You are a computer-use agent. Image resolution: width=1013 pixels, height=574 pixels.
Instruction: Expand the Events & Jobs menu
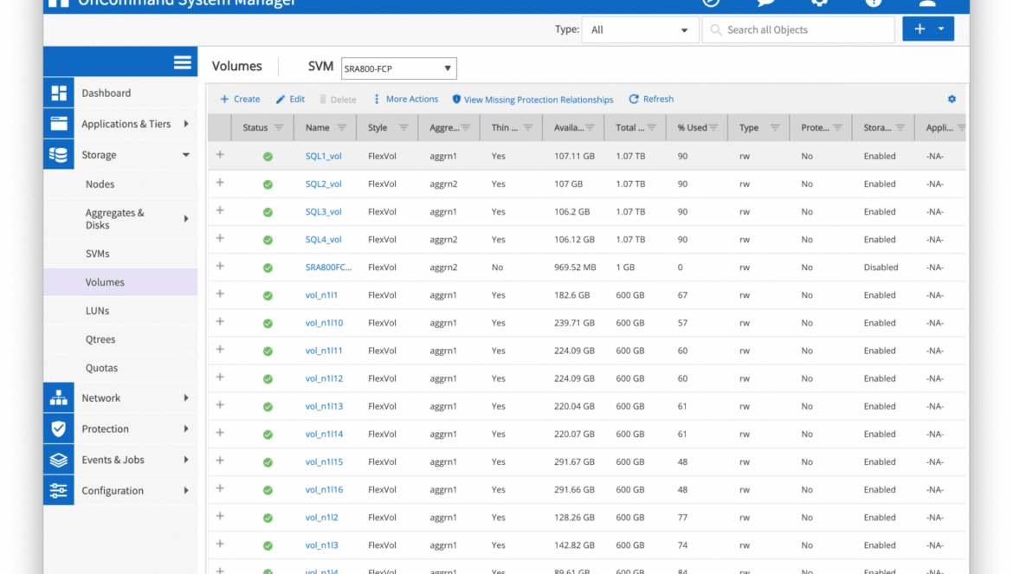point(186,460)
